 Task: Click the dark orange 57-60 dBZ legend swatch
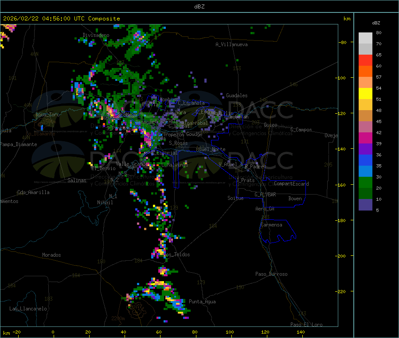coord(365,72)
